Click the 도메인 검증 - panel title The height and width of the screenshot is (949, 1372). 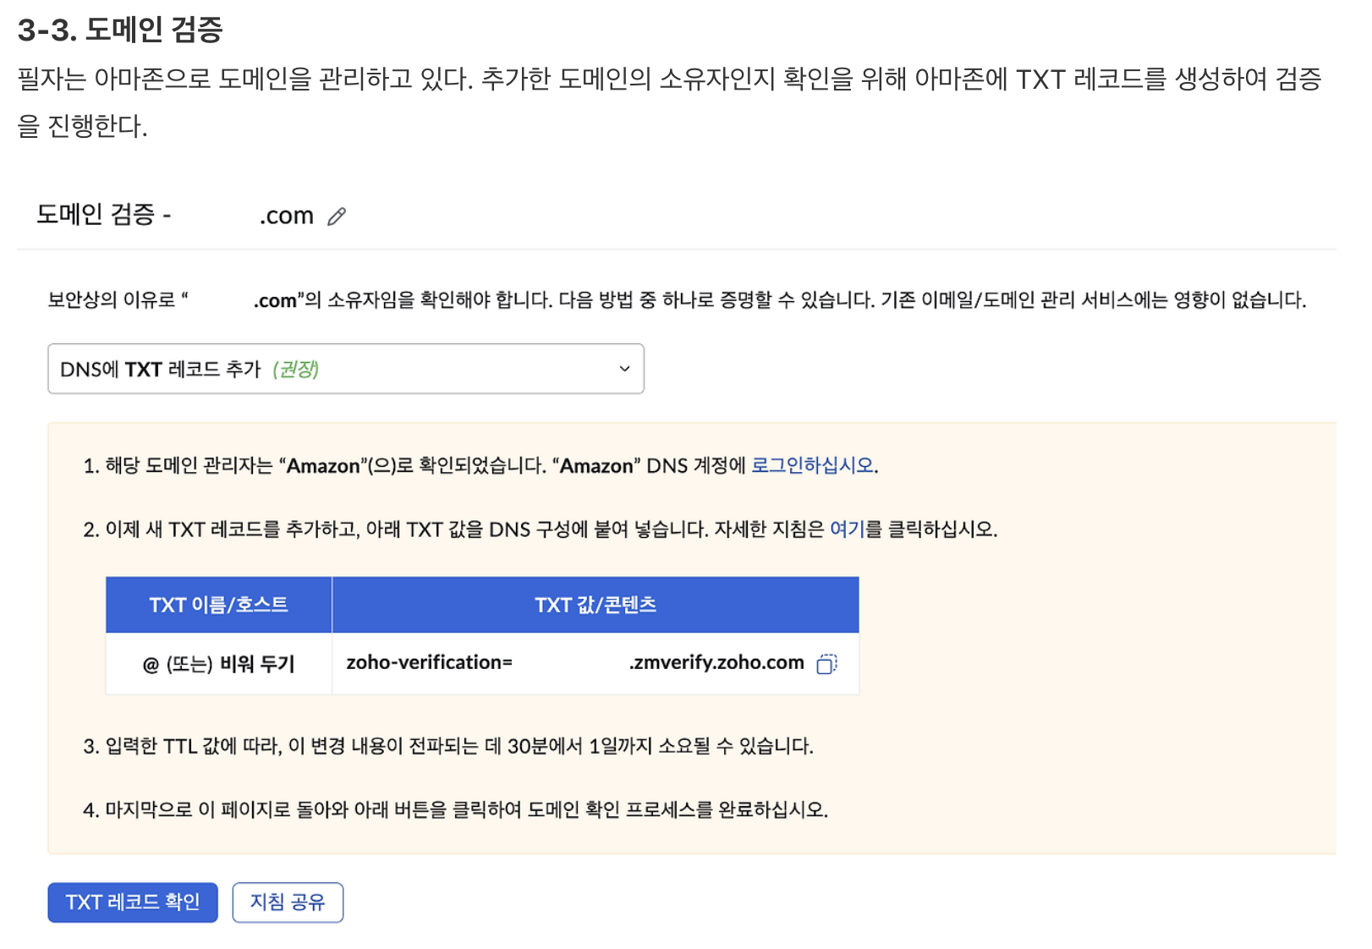[103, 215]
